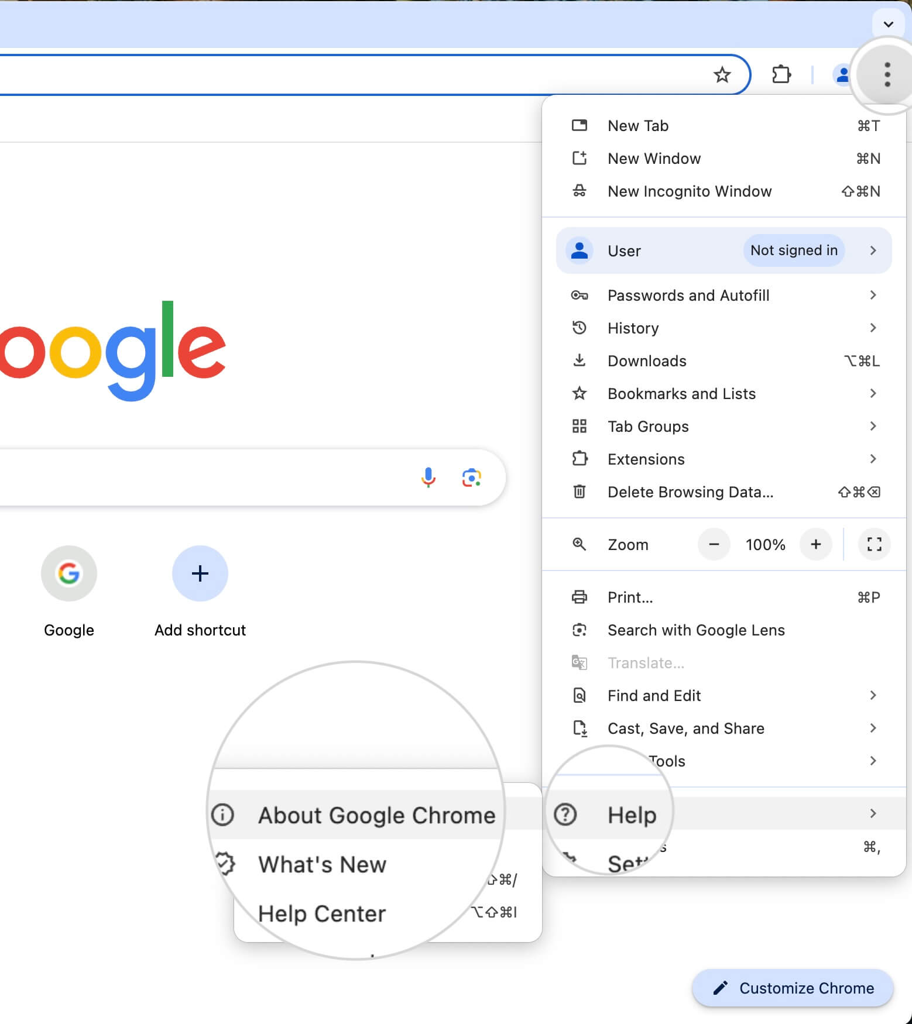The image size is (912, 1024).
Task: Click the 100% zoom value
Action: click(765, 545)
